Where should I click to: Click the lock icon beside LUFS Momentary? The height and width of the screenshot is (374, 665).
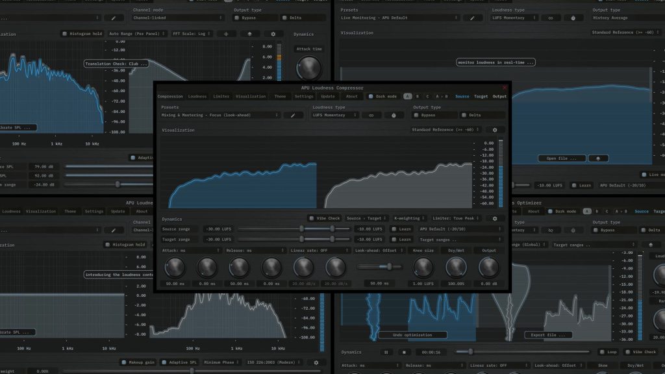(394, 115)
